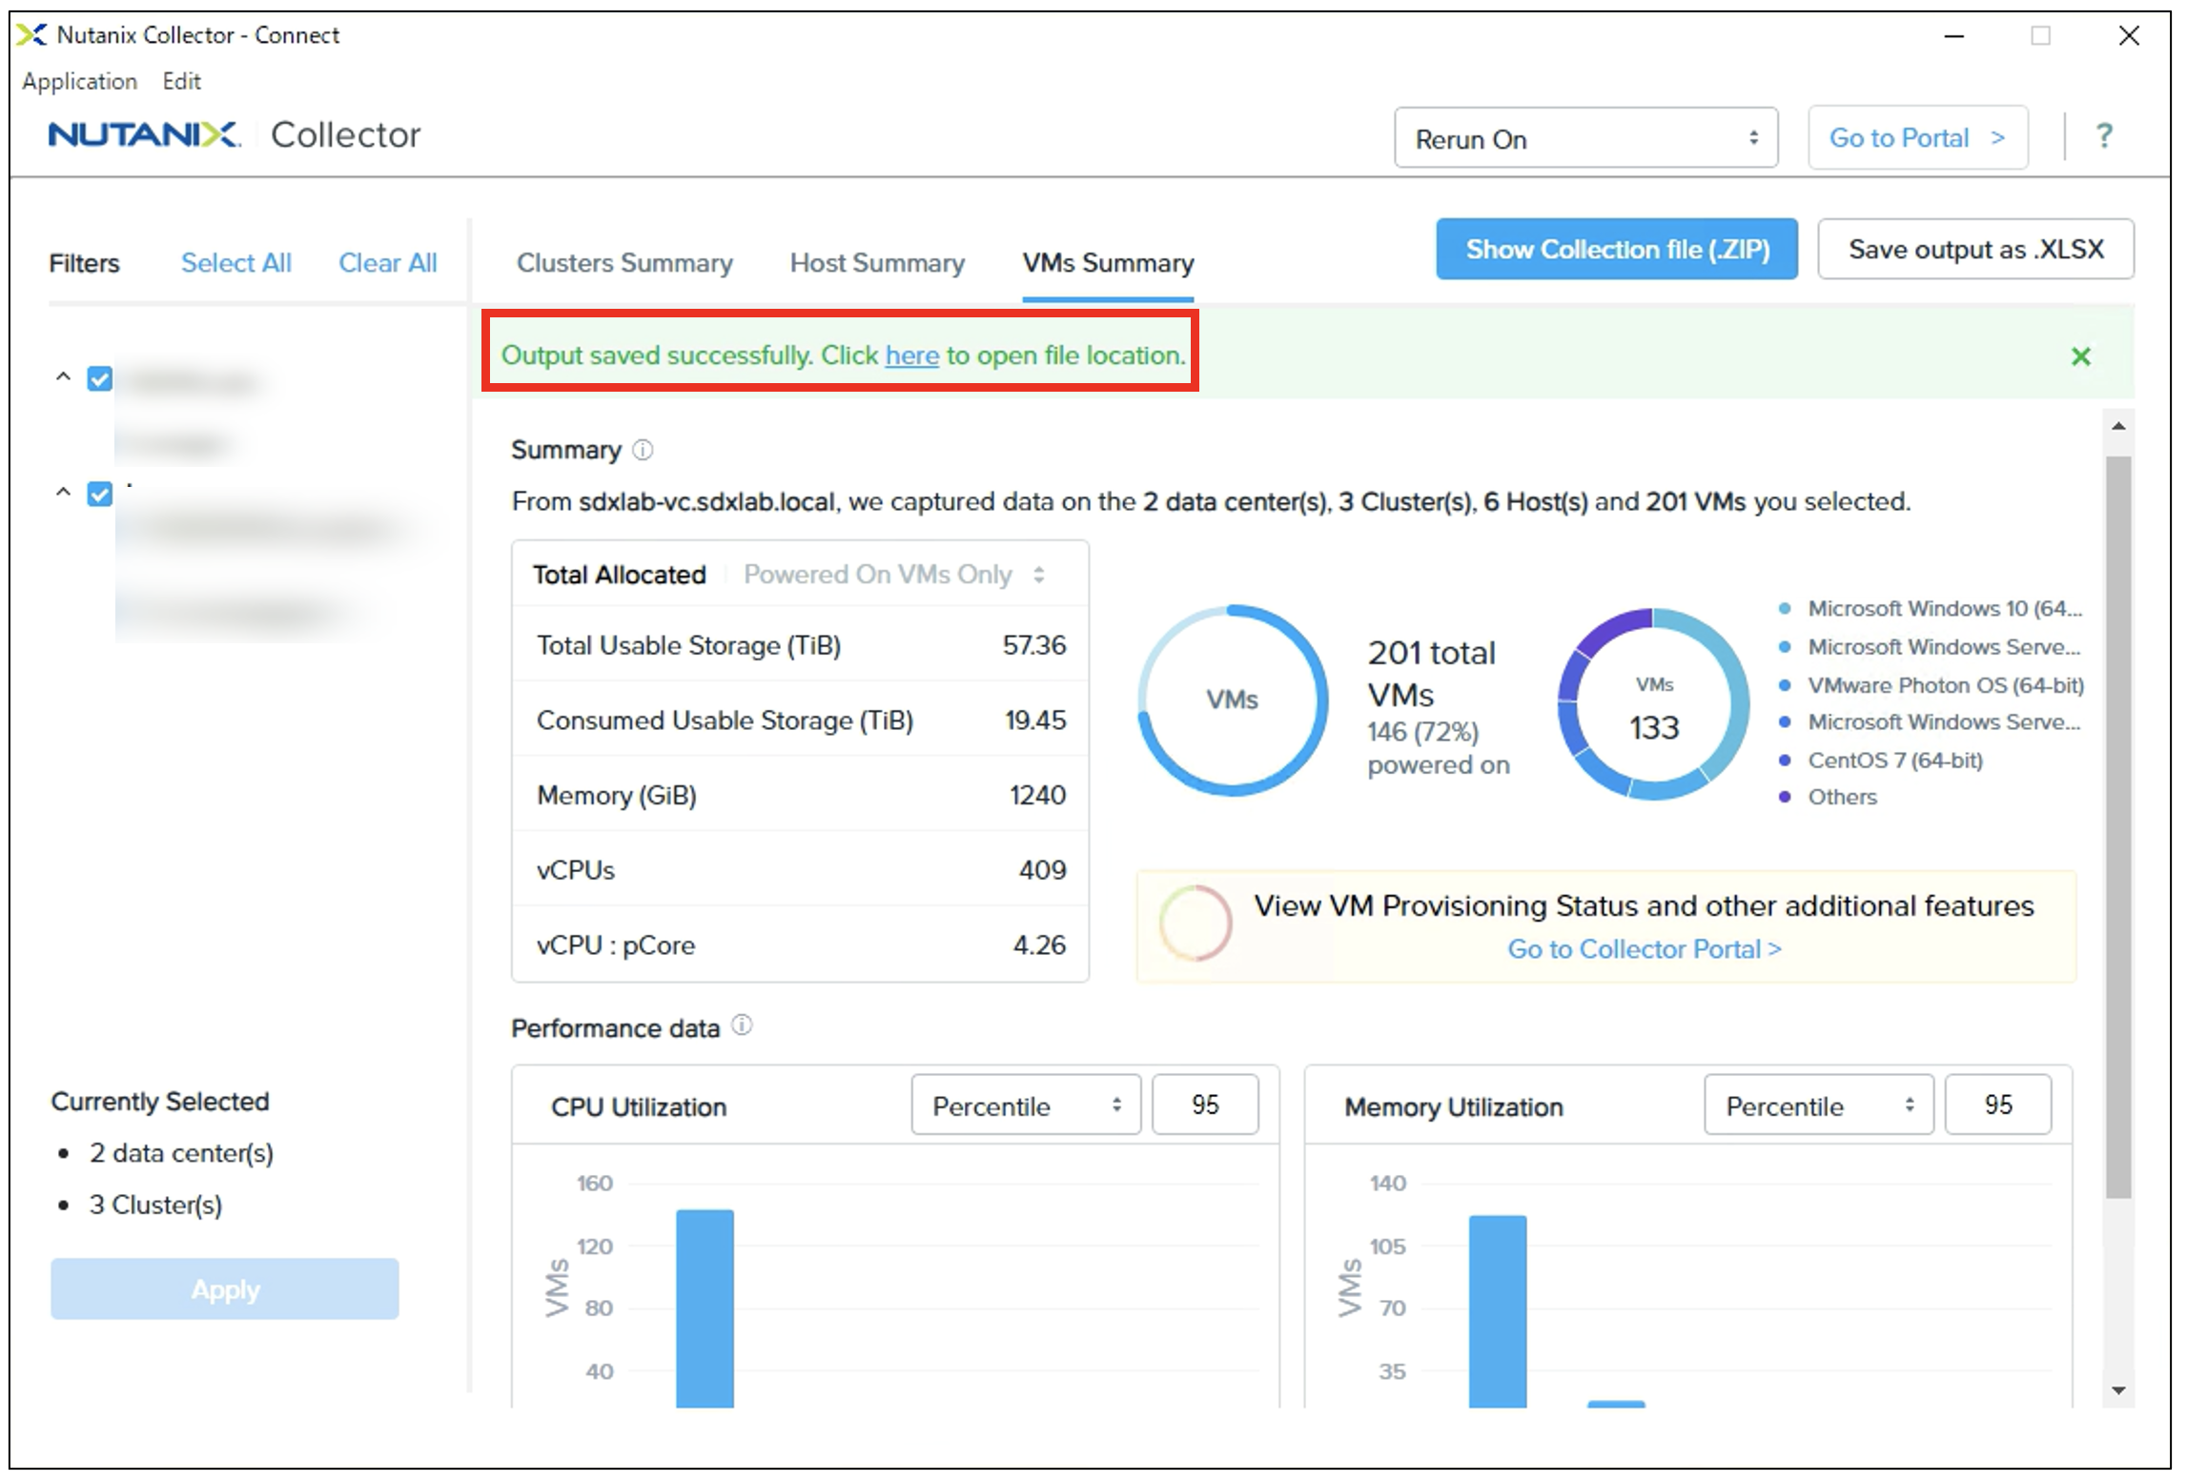Screen dimensions: 2187x1481
Task: Switch to the Host Summary tab
Action: 877,263
